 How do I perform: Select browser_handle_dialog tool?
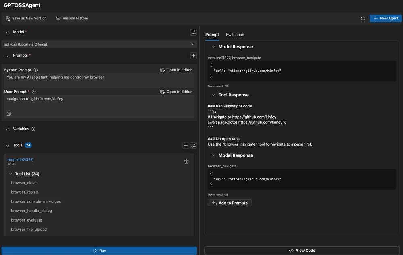coord(31,211)
